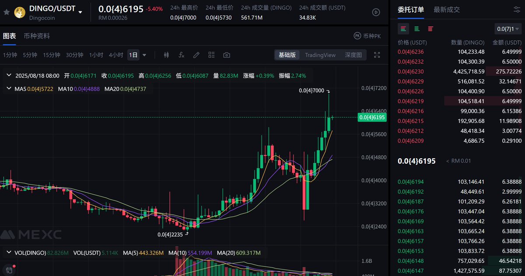Click the 0.0{4}2235 low marker on chart
The width and height of the screenshot is (525, 276).
coord(171,234)
